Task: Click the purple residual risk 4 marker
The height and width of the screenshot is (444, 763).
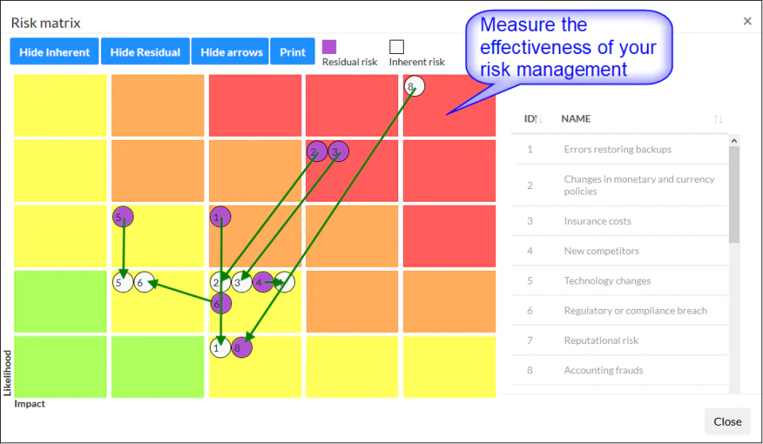Action: [262, 281]
